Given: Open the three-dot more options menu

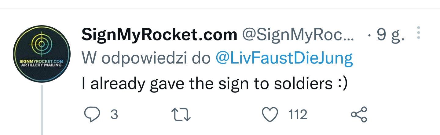Looking at the screenshot, I should pos(419,33).
